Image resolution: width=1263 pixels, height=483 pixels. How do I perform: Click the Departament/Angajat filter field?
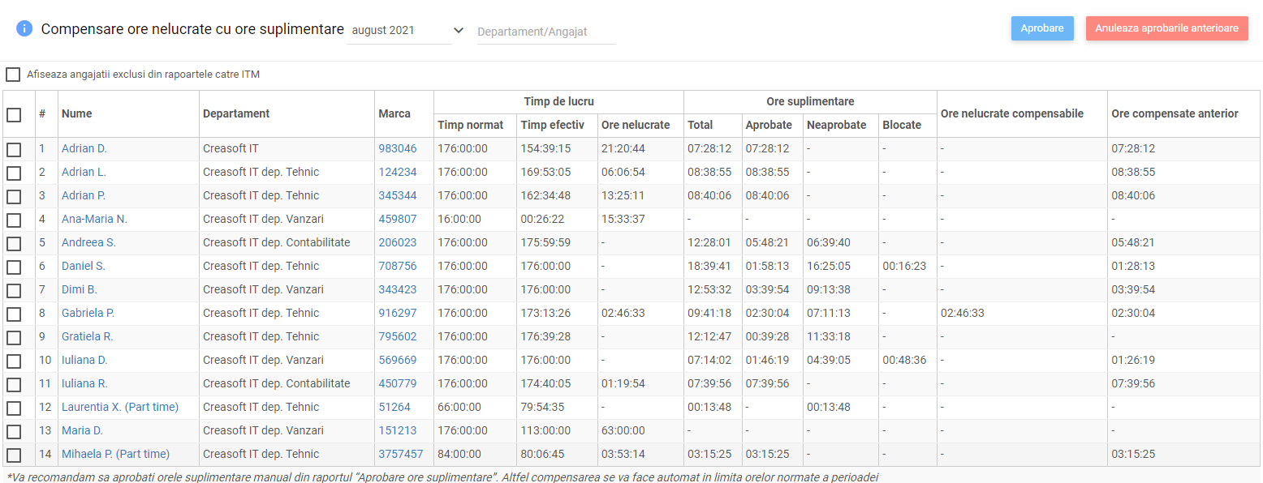[546, 32]
